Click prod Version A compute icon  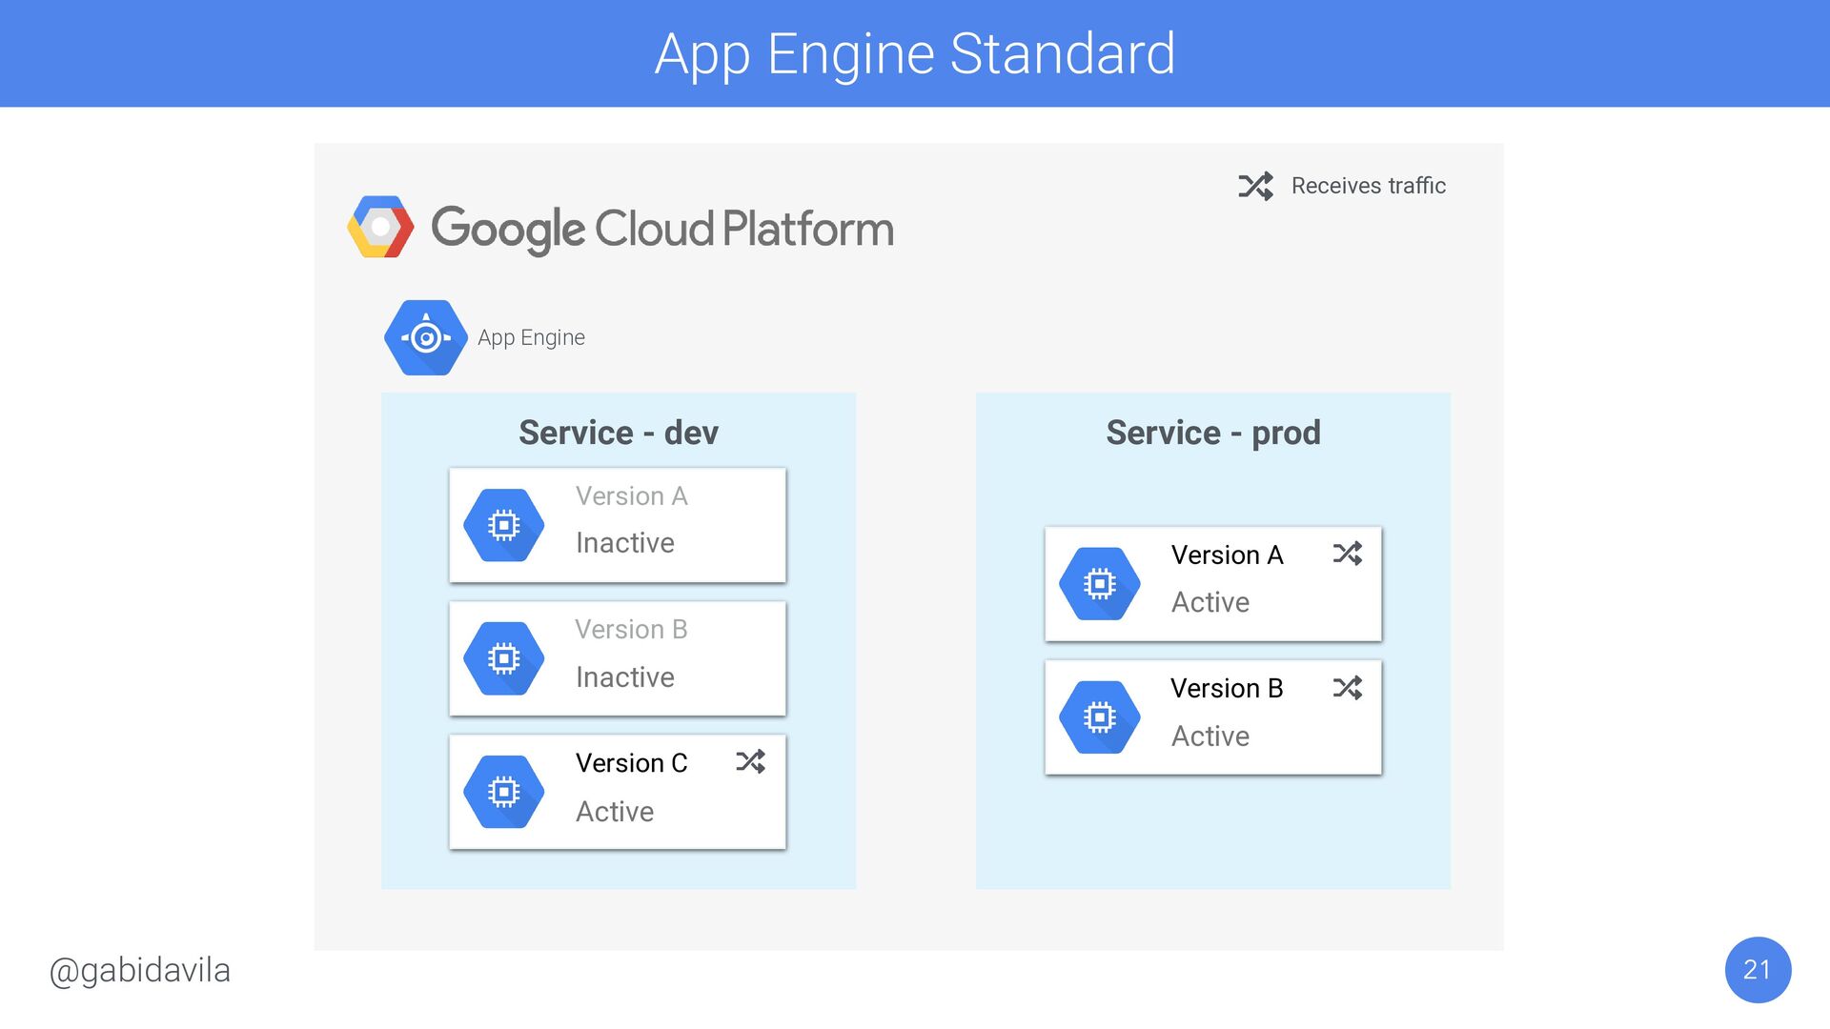[x=1099, y=583]
